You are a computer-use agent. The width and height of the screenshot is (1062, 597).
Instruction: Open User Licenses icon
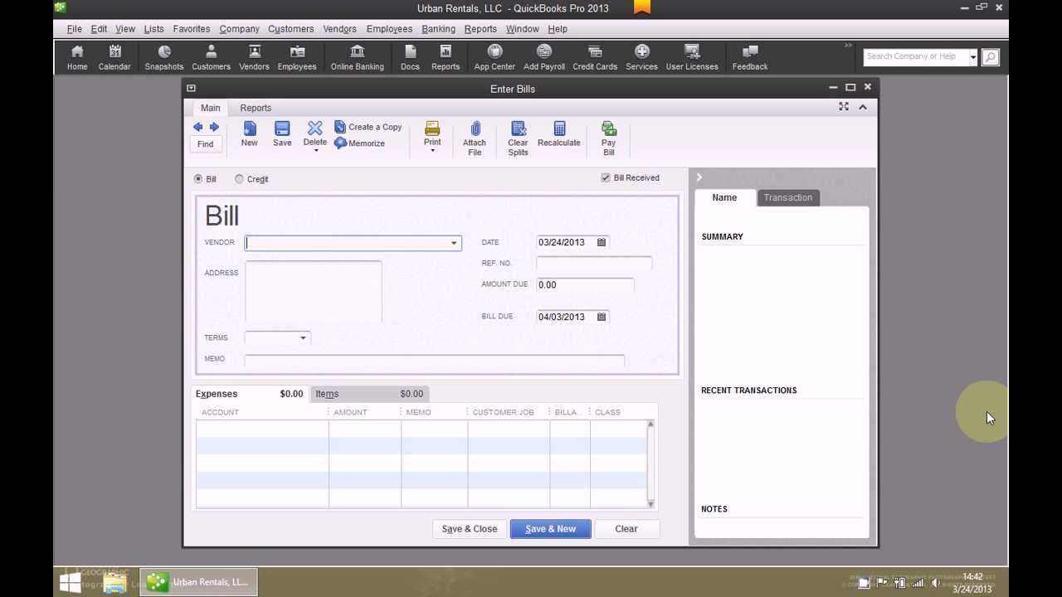click(x=692, y=57)
